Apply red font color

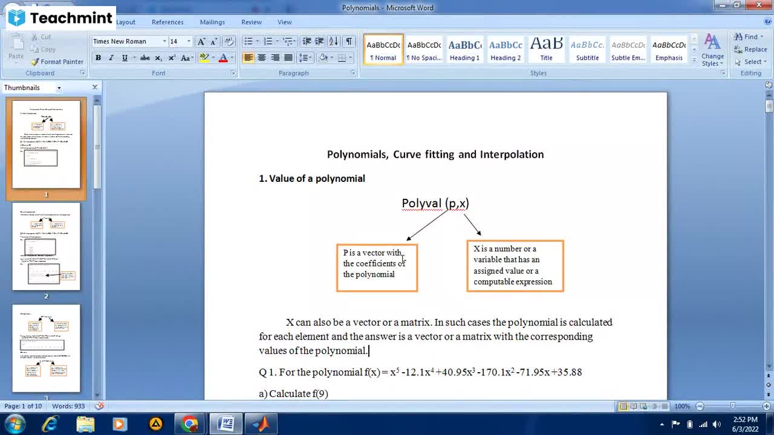[x=223, y=58]
